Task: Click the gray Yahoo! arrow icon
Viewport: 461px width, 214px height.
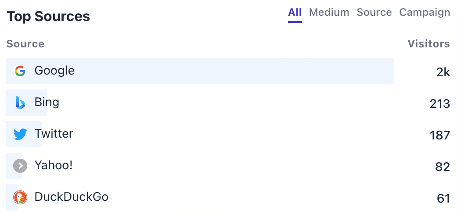Action: (20, 166)
